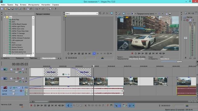Click Copy Snapshot icon in preview toolbar
Screen dimensions: 198x111
(166, 14)
